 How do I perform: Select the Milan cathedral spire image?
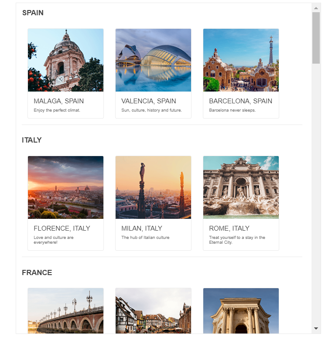click(x=154, y=187)
